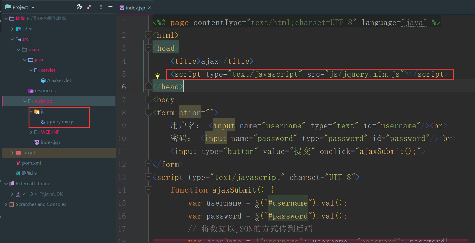Click the servlet package folder icon
475x243 pixels.
[37, 70]
